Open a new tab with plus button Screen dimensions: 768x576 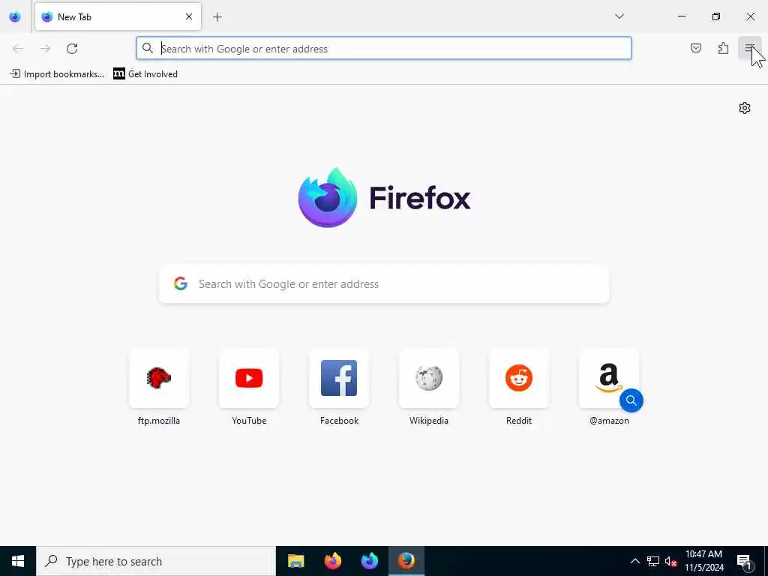coord(217,17)
